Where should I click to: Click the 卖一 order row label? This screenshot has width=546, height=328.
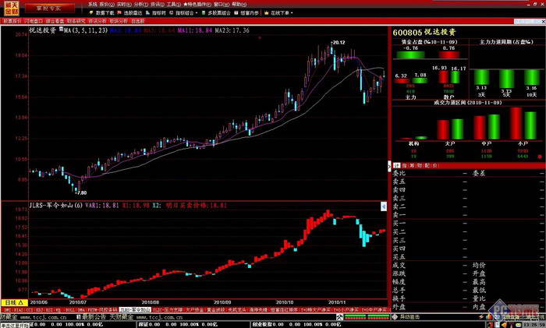pos(399,215)
